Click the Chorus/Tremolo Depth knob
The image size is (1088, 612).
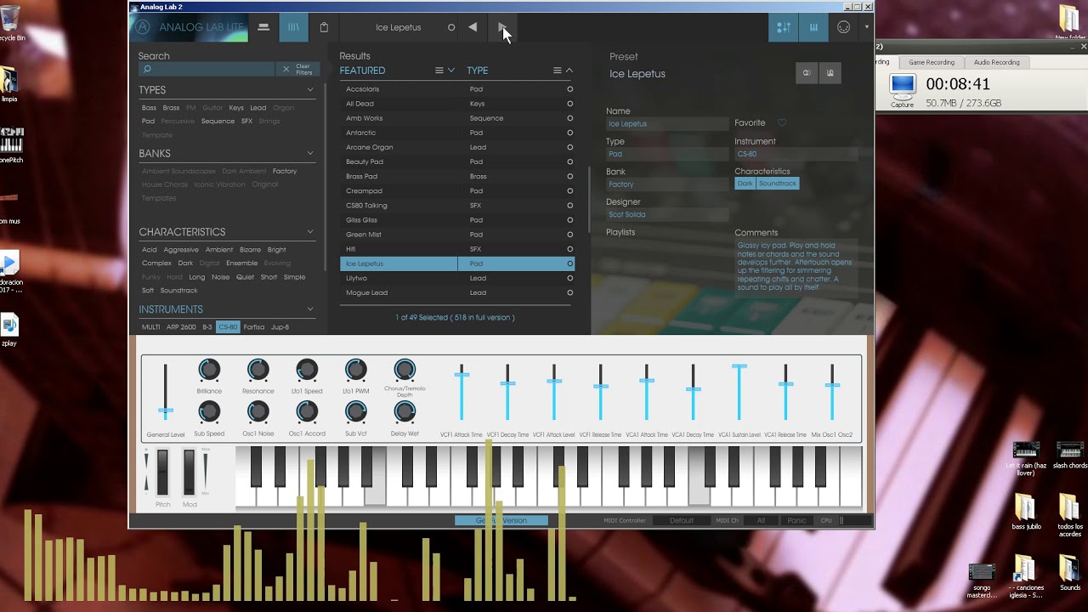[x=405, y=370]
